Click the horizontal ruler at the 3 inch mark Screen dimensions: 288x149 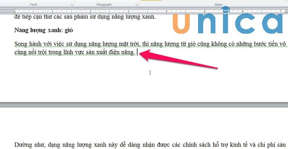click(128, 11)
